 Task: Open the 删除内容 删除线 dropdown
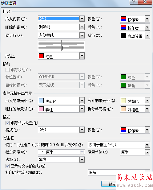click(x=82, y=27)
